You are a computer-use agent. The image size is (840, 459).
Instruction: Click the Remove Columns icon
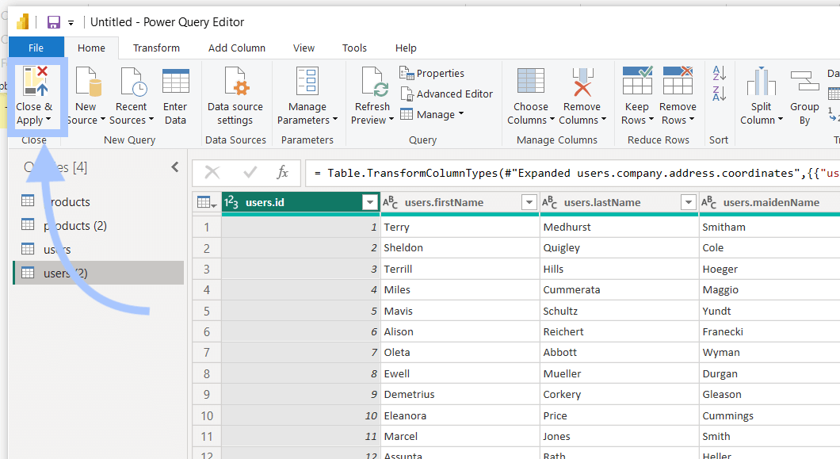tap(582, 82)
